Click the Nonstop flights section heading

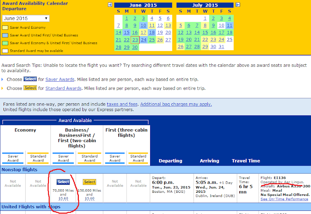pyautogui.click(x=19, y=170)
